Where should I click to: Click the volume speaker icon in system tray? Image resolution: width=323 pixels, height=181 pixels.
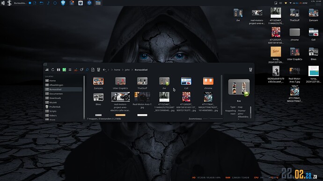tap(280, 3)
